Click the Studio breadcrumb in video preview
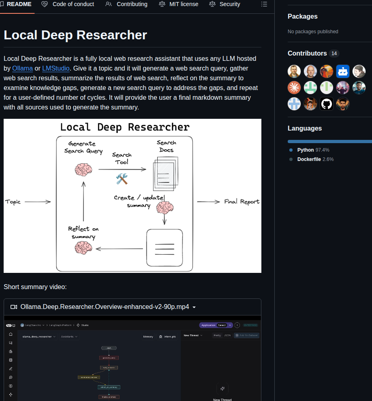 click(x=83, y=325)
